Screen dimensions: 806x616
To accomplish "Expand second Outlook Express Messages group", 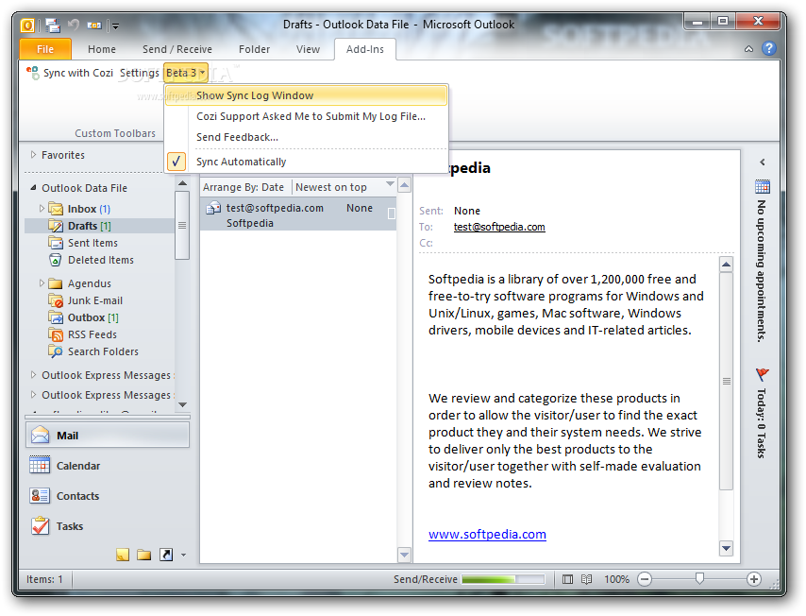I will click(33, 395).
